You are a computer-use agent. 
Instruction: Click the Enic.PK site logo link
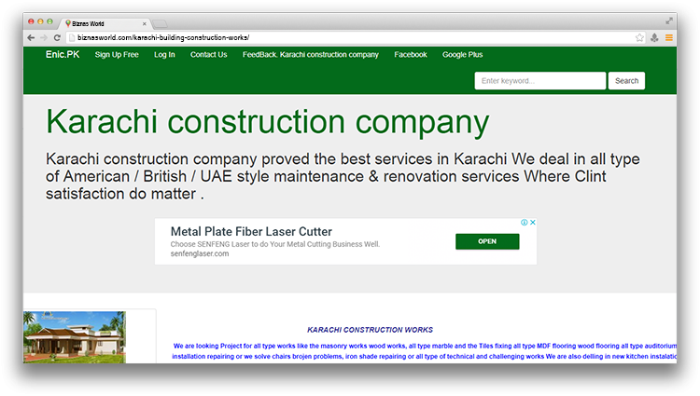[x=63, y=55]
